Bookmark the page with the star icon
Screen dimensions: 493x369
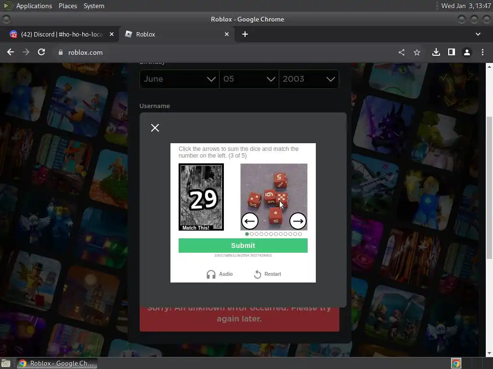tap(417, 52)
